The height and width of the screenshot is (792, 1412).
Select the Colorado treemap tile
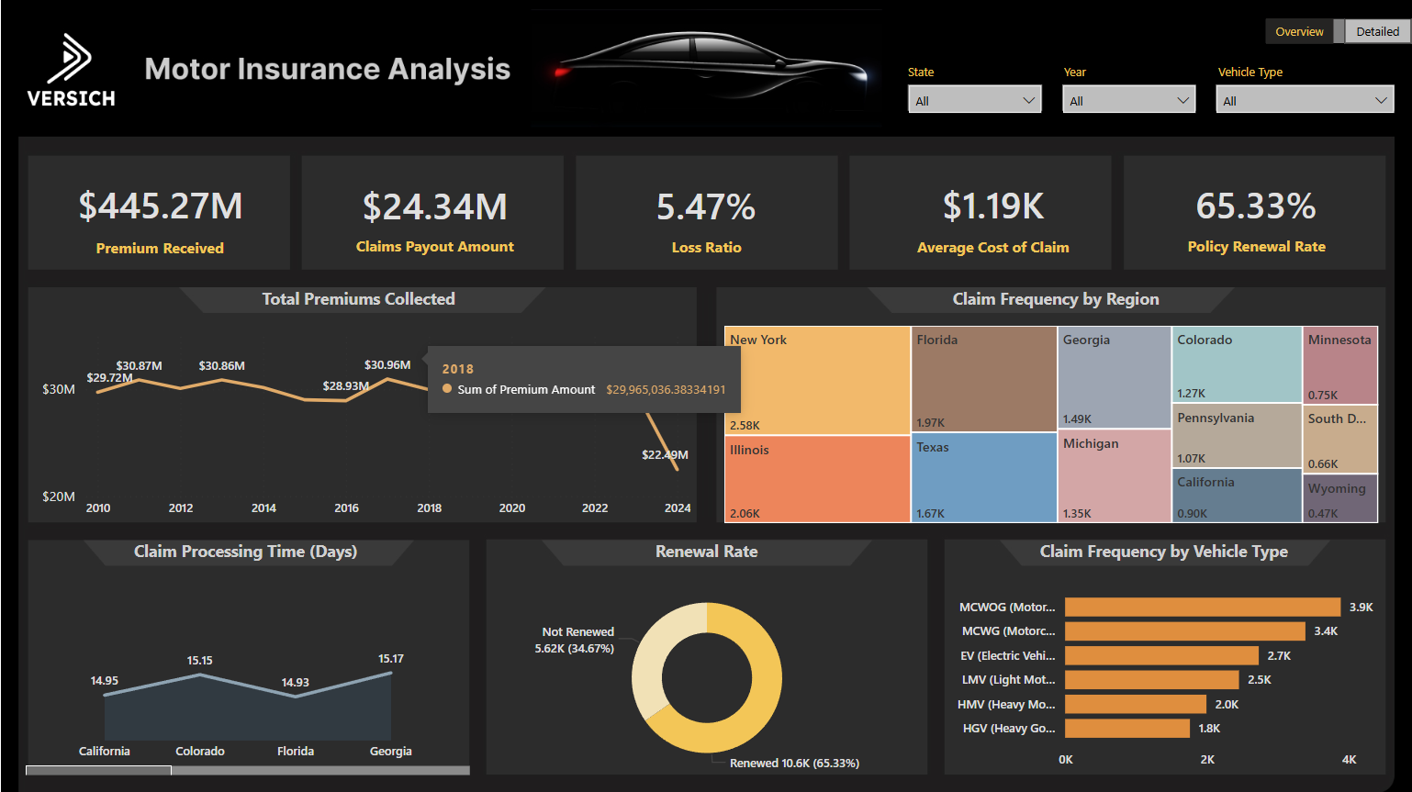(x=1236, y=365)
